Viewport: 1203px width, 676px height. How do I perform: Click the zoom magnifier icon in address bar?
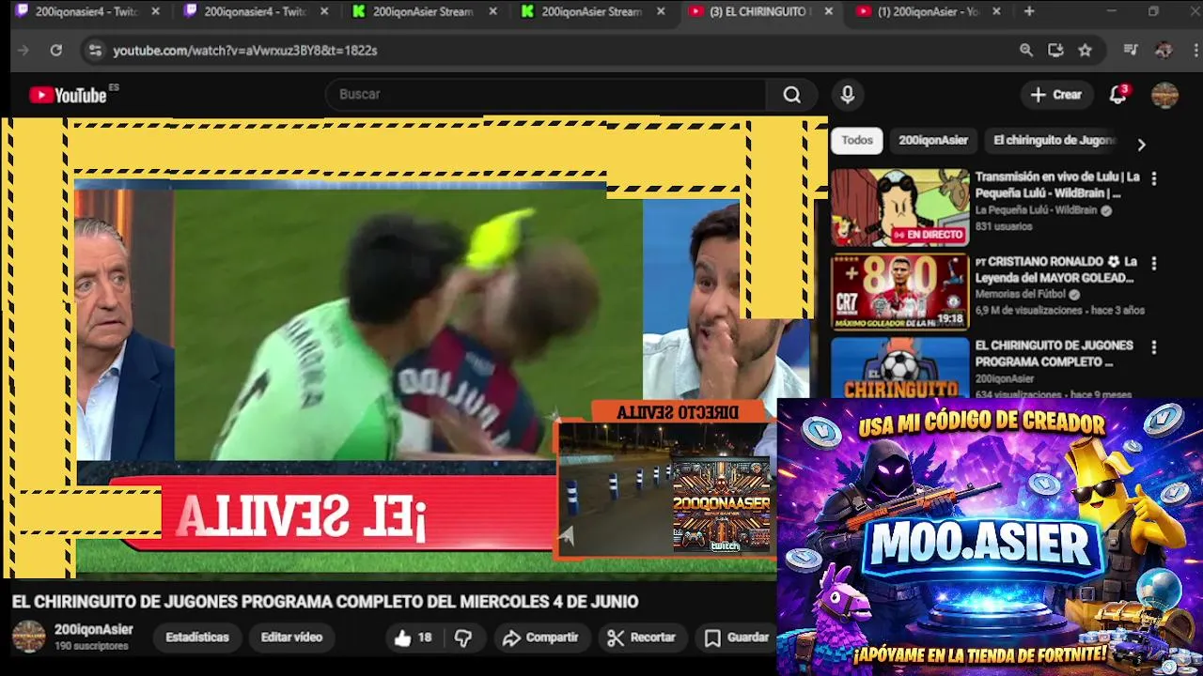pyautogui.click(x=1026, y=51)
